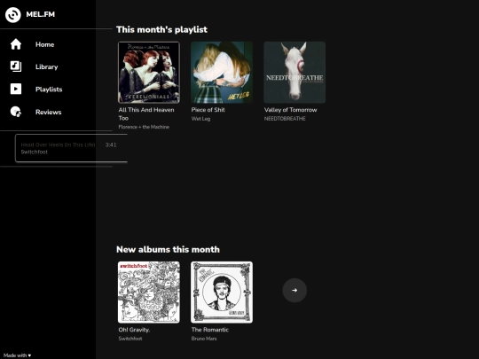Click the Valley of Tomorrow track title
Viewport: 479px width, 359px height.
click(x=291, y=110)
